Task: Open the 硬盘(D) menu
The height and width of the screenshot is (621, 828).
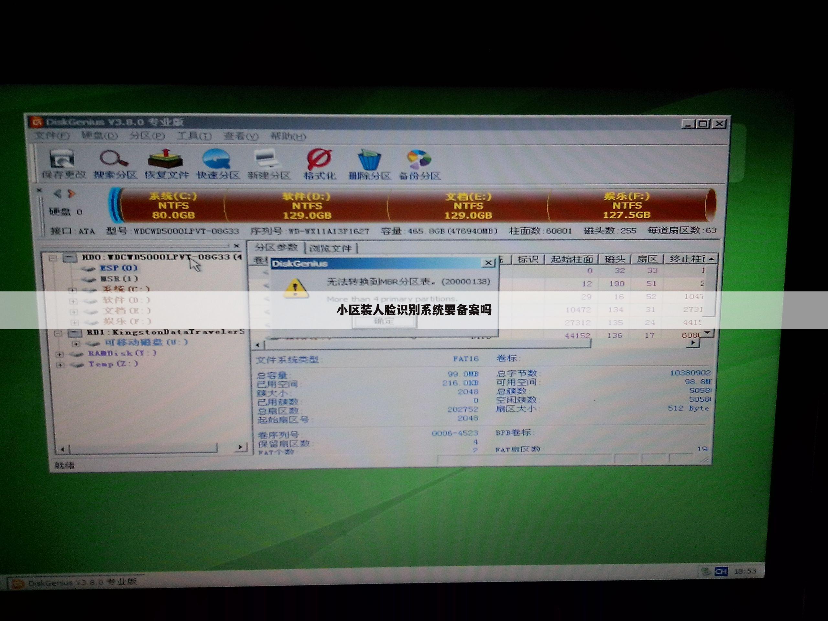Action: (99, 136)
